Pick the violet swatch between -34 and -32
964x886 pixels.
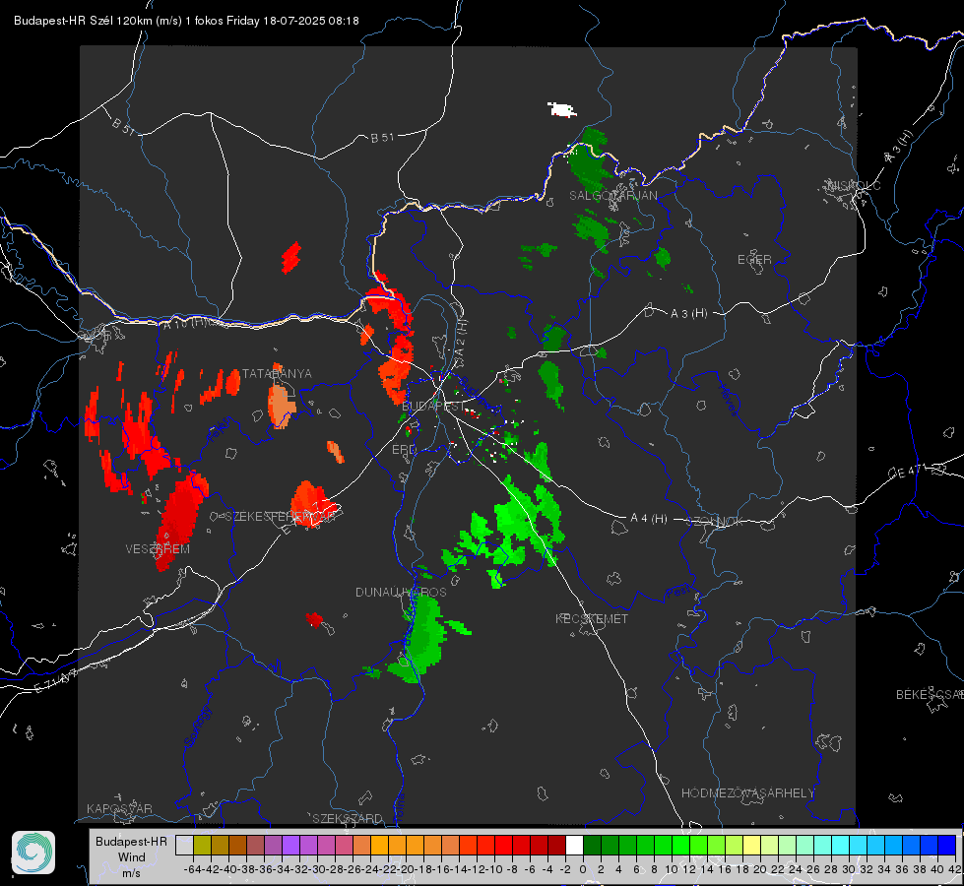tap(290, 845)
